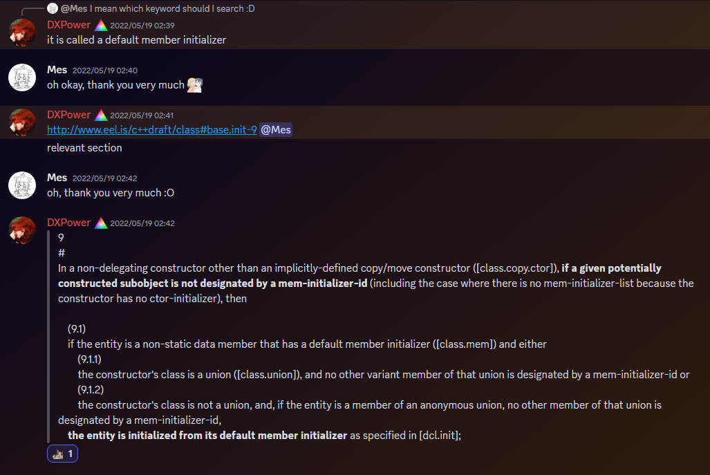710x475 pixels.
Task: Click the hugging emoji after "thank you very much"
Action: [x=195, y=84]
